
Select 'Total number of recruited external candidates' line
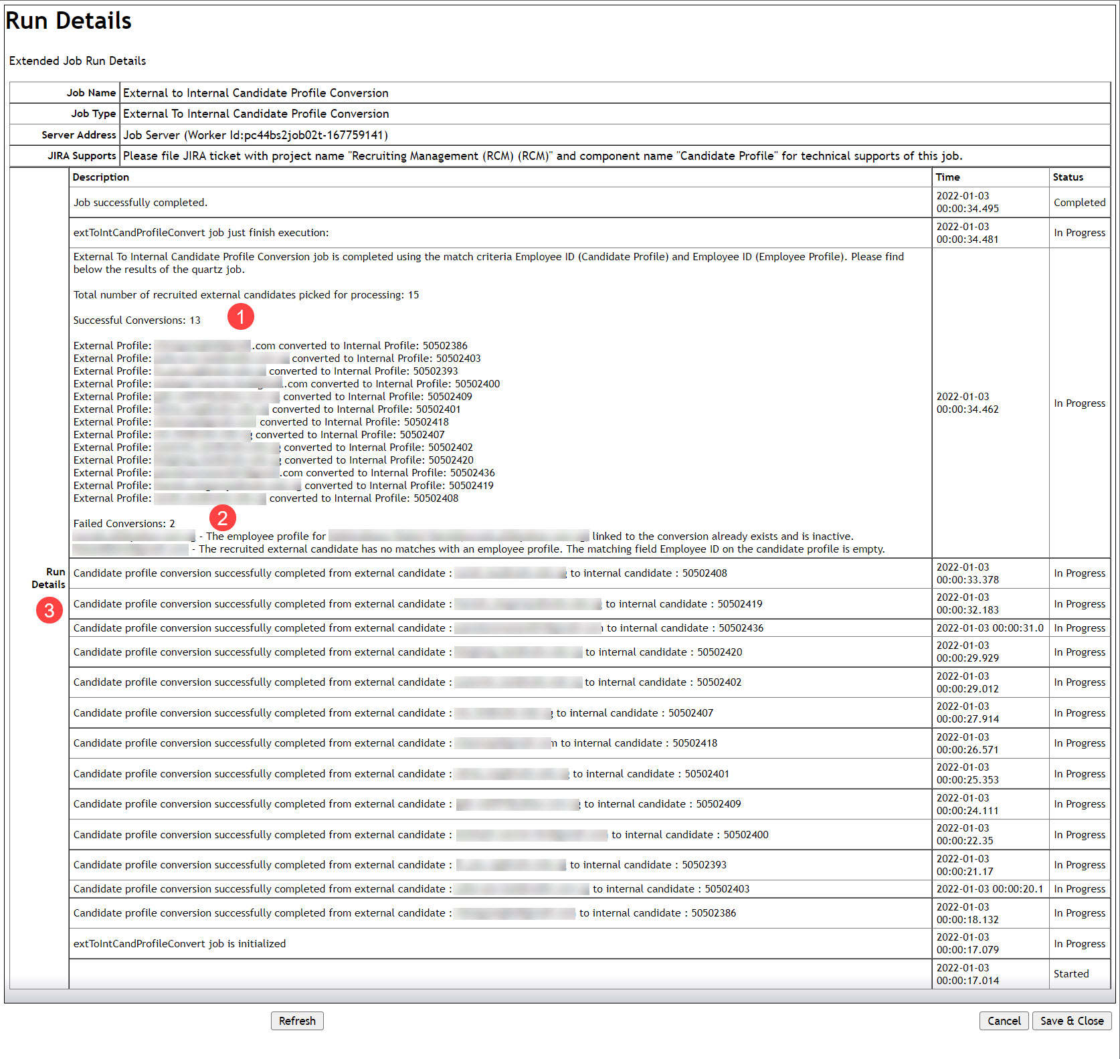click(246, 295)
